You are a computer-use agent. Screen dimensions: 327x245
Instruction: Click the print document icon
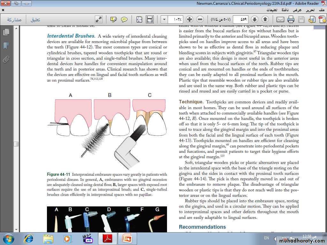[291, 19]
